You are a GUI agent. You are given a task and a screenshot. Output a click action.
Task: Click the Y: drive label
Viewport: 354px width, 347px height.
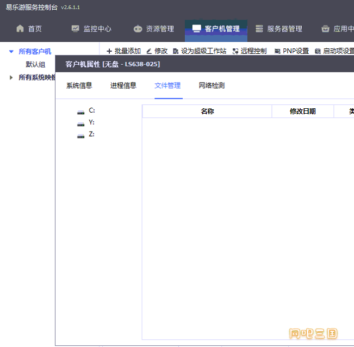(x=91, y=122)
